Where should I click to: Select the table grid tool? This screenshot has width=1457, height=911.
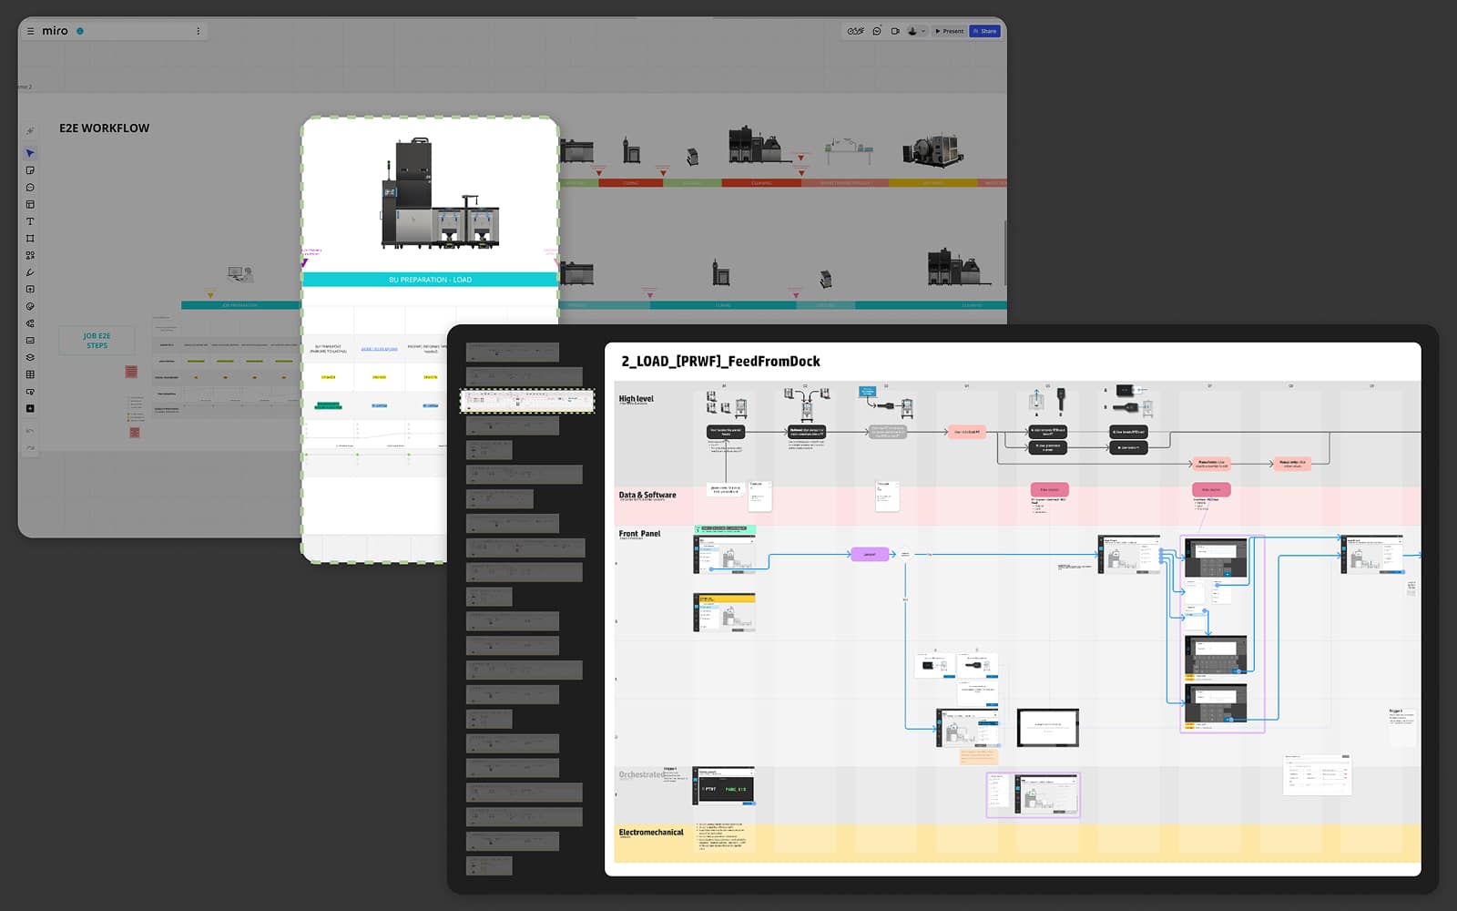(x=30, y=374)
